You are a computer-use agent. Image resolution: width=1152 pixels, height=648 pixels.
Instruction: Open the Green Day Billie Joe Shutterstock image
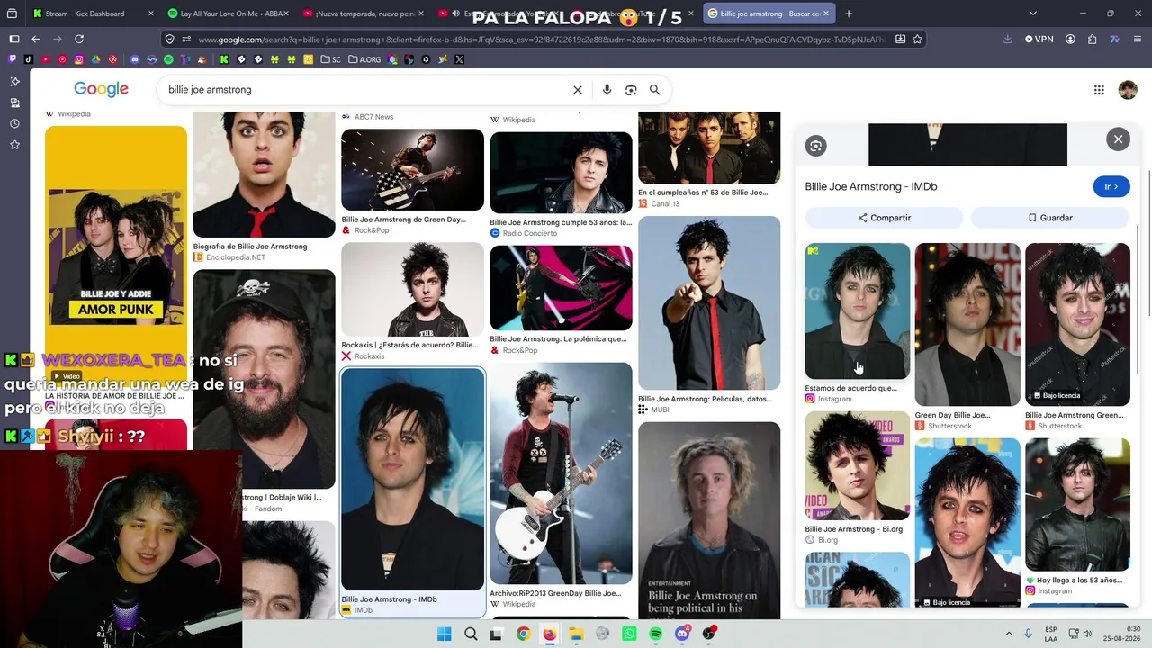(x=967, y=324)
